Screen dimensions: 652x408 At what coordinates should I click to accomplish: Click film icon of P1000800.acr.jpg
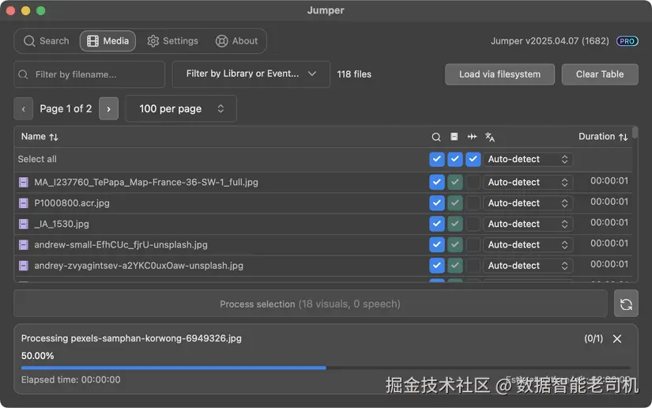[24, 203]
